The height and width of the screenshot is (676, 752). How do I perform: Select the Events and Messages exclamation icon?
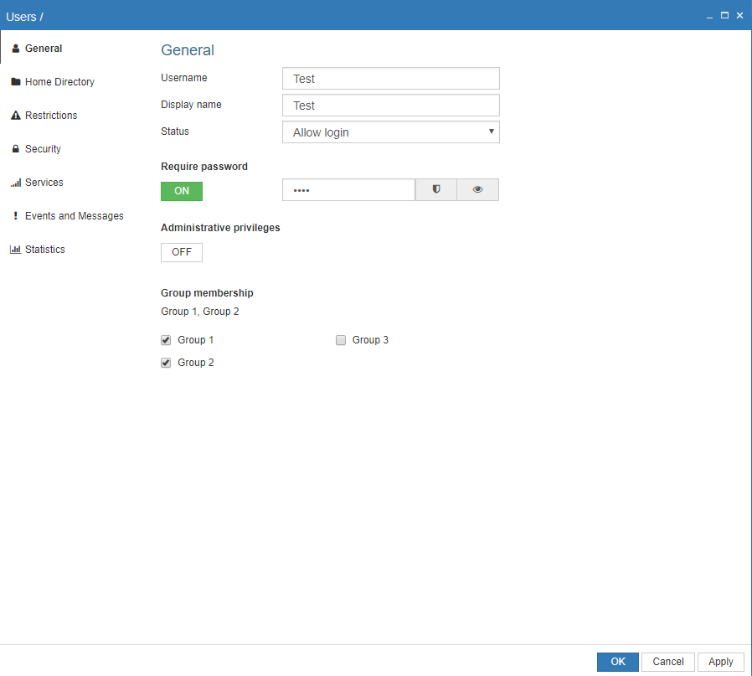15,215
